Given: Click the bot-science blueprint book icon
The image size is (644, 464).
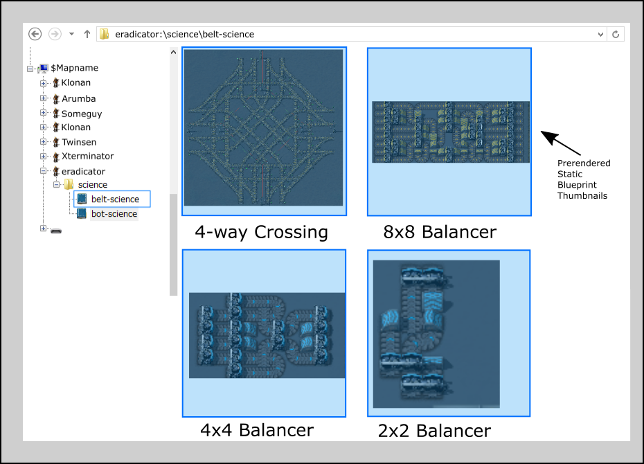Looking at the screenshot, I should (82, 213).
